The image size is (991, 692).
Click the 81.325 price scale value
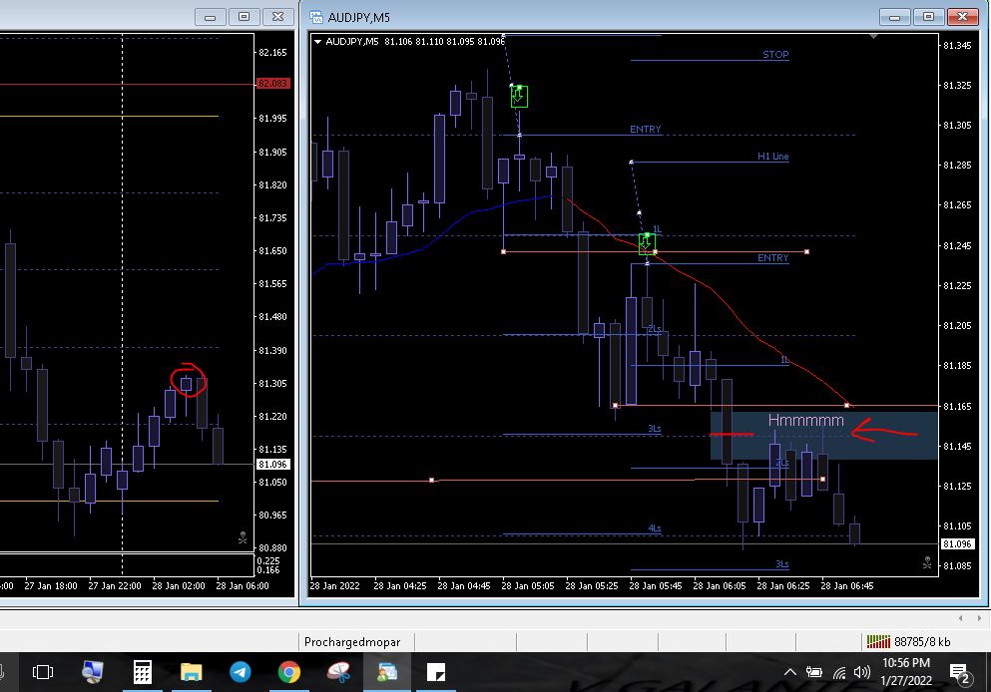(957, 85)
